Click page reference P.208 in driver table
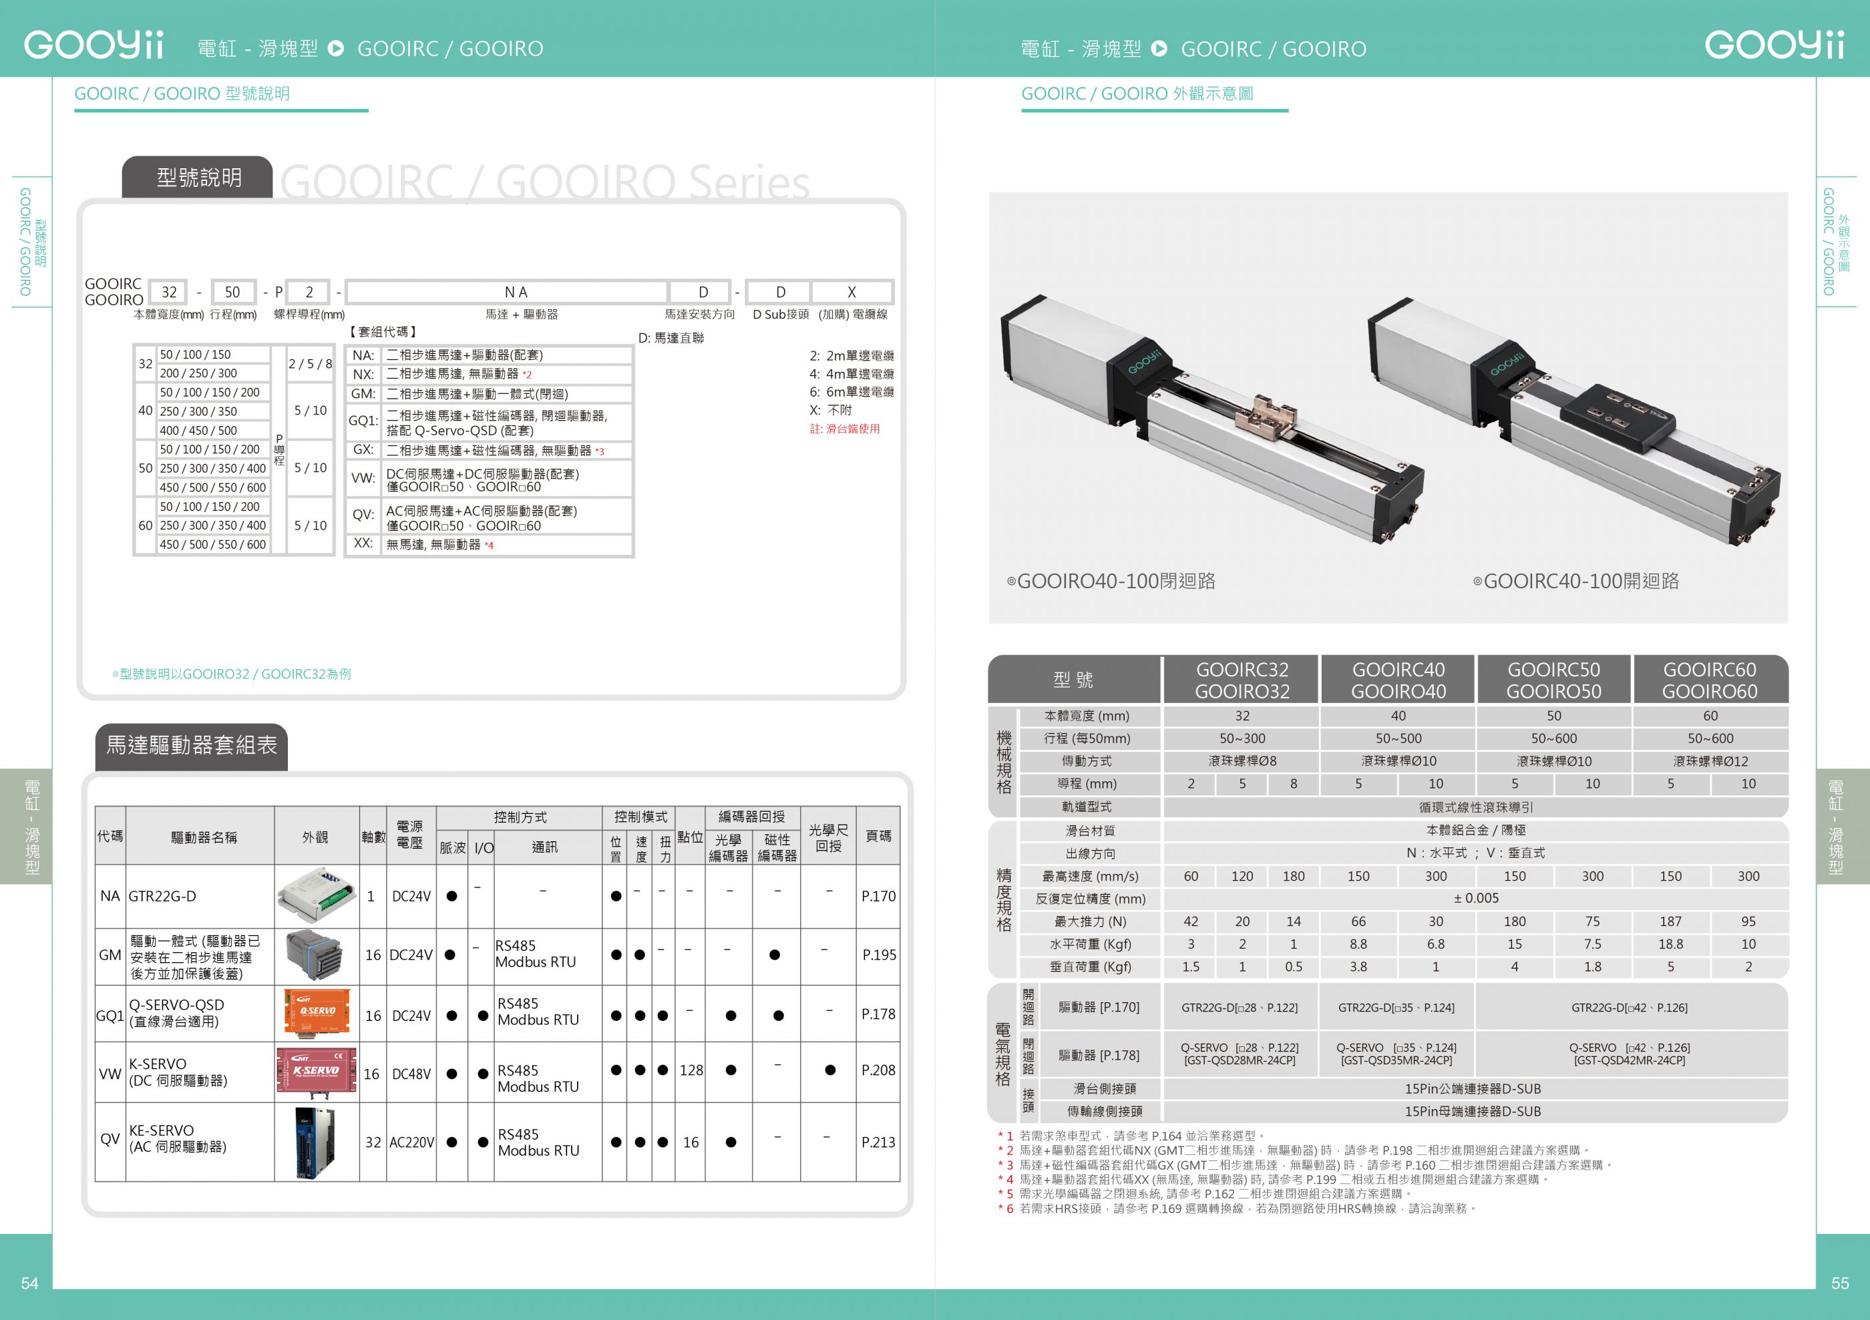Screen dimensions: 1870x1320 tap(878, 1070)
